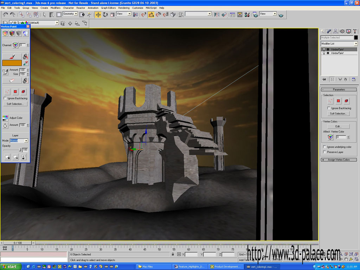This screenshot has height=270, width=360.
Task: Activate the Select Object arrow tool
Action: [x=45, y=15]
